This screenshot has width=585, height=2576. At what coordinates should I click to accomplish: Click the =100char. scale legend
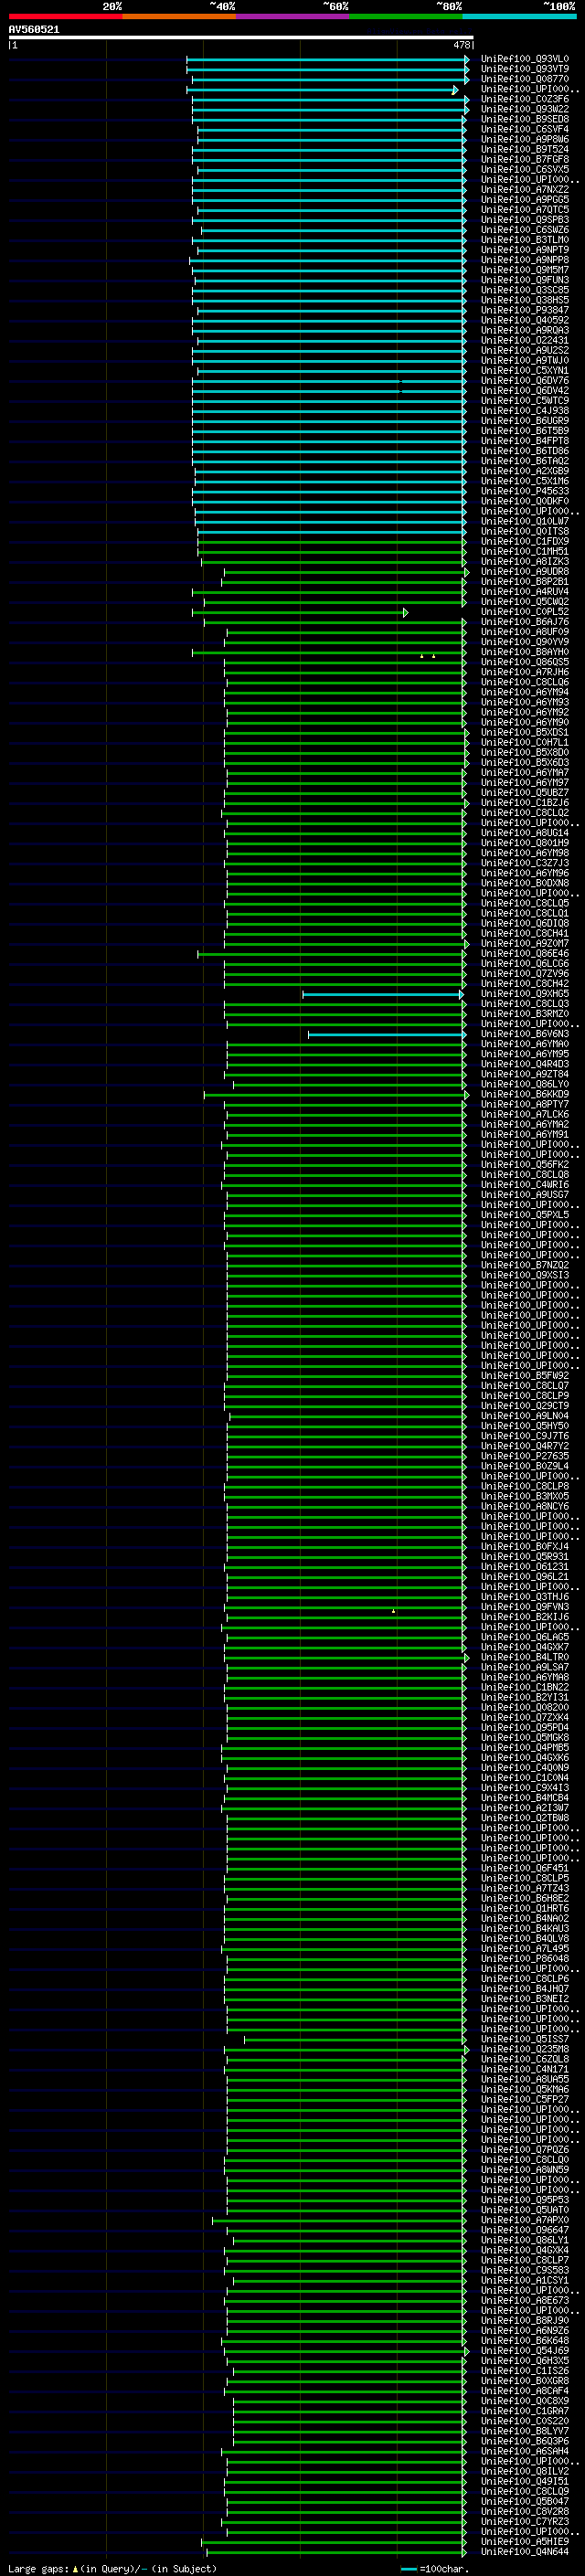coord(435,2568)
